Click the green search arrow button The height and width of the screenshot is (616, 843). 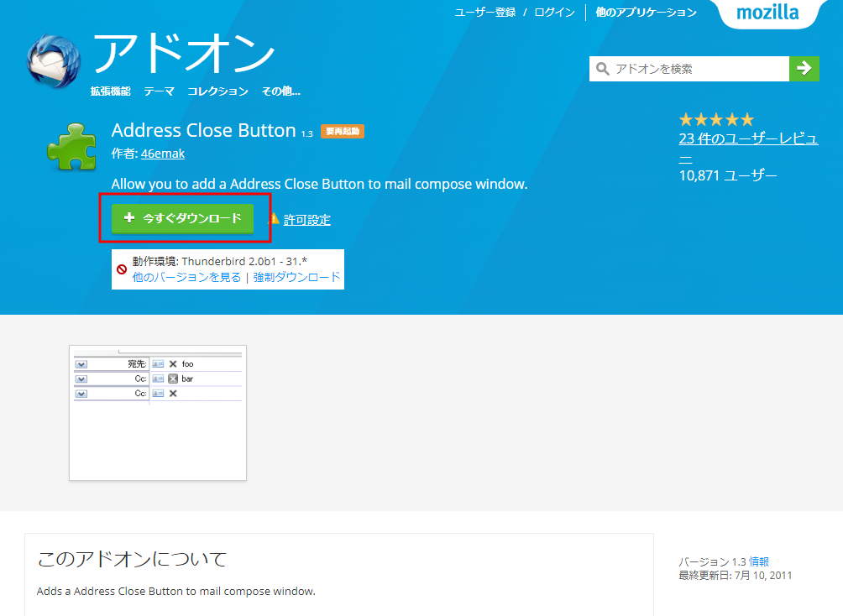click(804, 69)
